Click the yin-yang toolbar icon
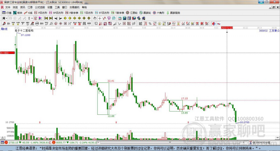Image resolution: width=280 pixels, height=151 pixels. pos(214,23)
